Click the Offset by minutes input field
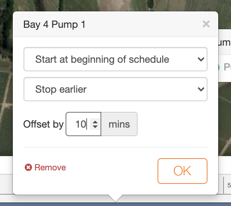Viewport: 231px width, 206px height. tap(80, 124)
